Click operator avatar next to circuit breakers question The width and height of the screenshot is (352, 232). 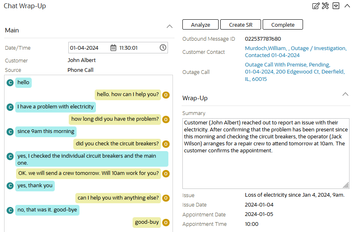pyautogui.click(x=166, y=144)
